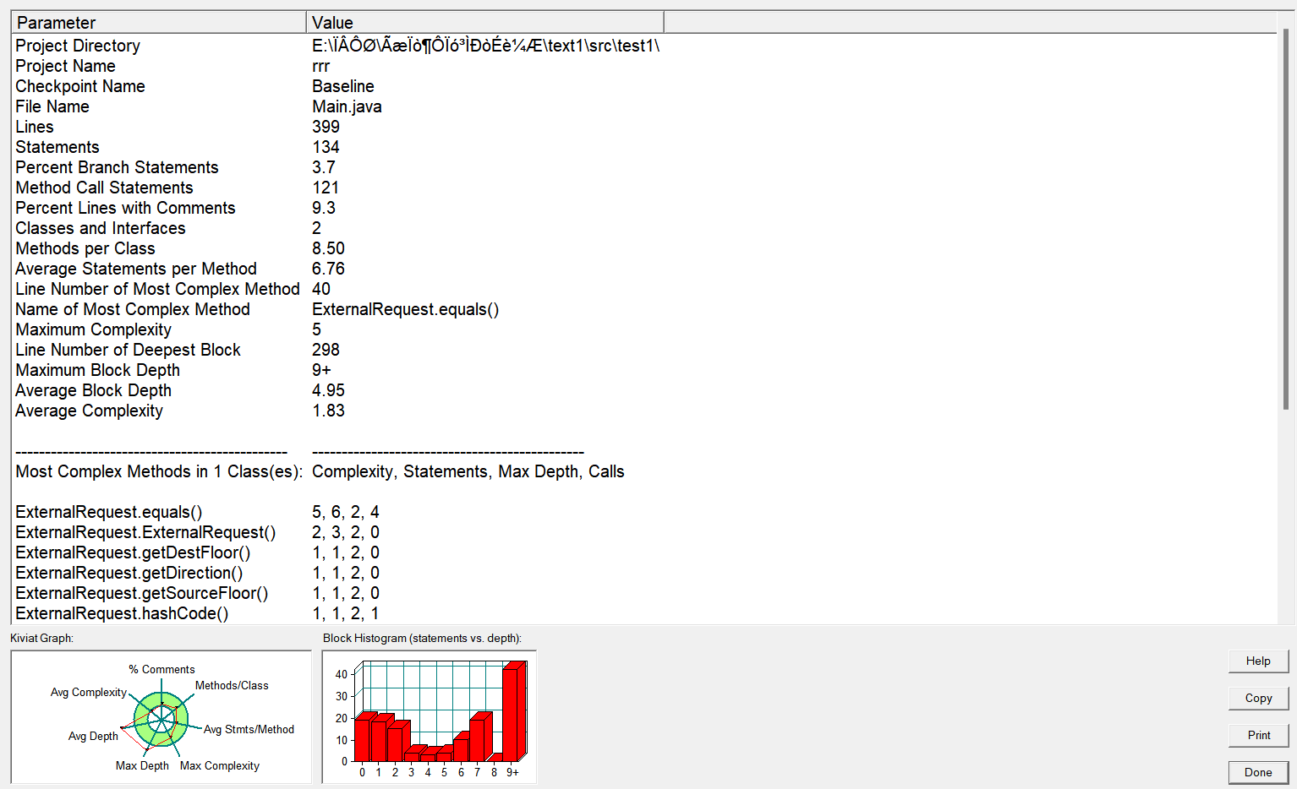Image resolution: width=1297 pixels, height=789 pixels.
Task: Click the Lines parameter row
Action: (644, 127)
